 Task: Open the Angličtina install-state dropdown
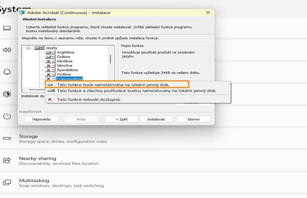[50, 52]
